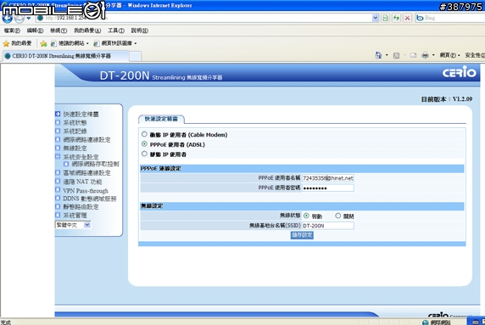Screen dimensions: 485x325
Task: Open the 網頁(P) command bar menu
Action: (449, 55)
